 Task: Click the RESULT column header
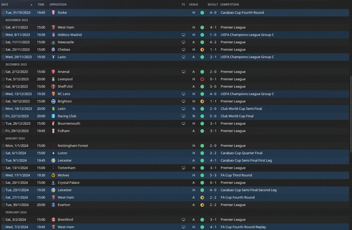coord(213,5)
